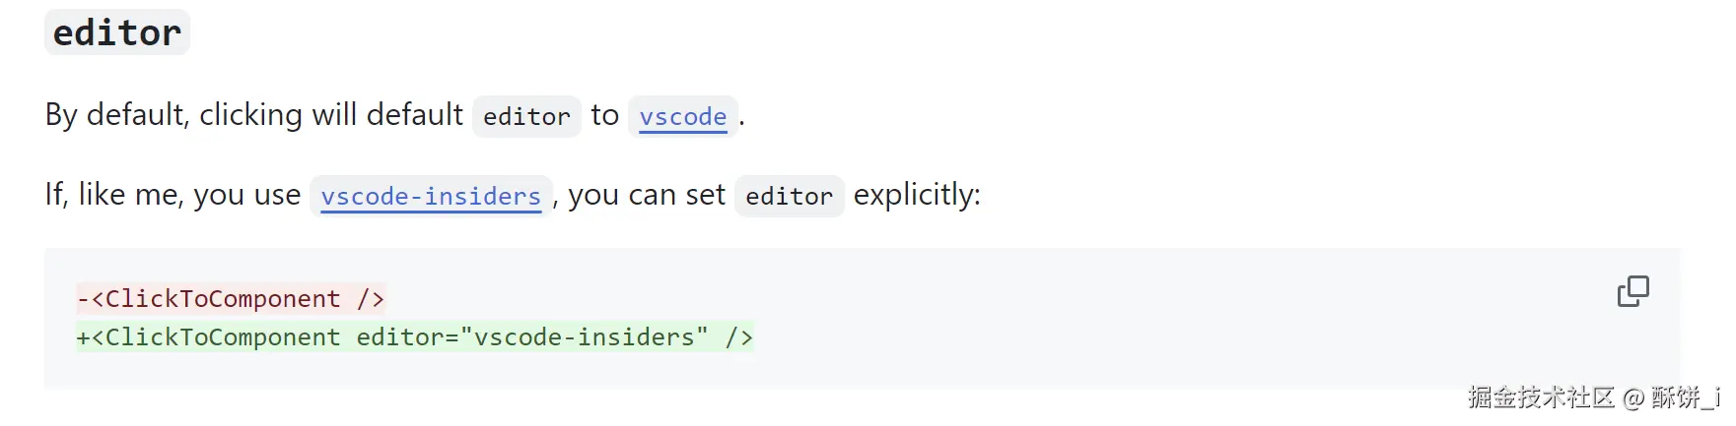Click "ClickToComponent" in the removed diff line

pyautogui.click(x=222, y=298)
